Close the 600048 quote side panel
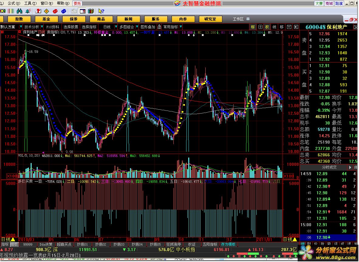 click(356, 27)
